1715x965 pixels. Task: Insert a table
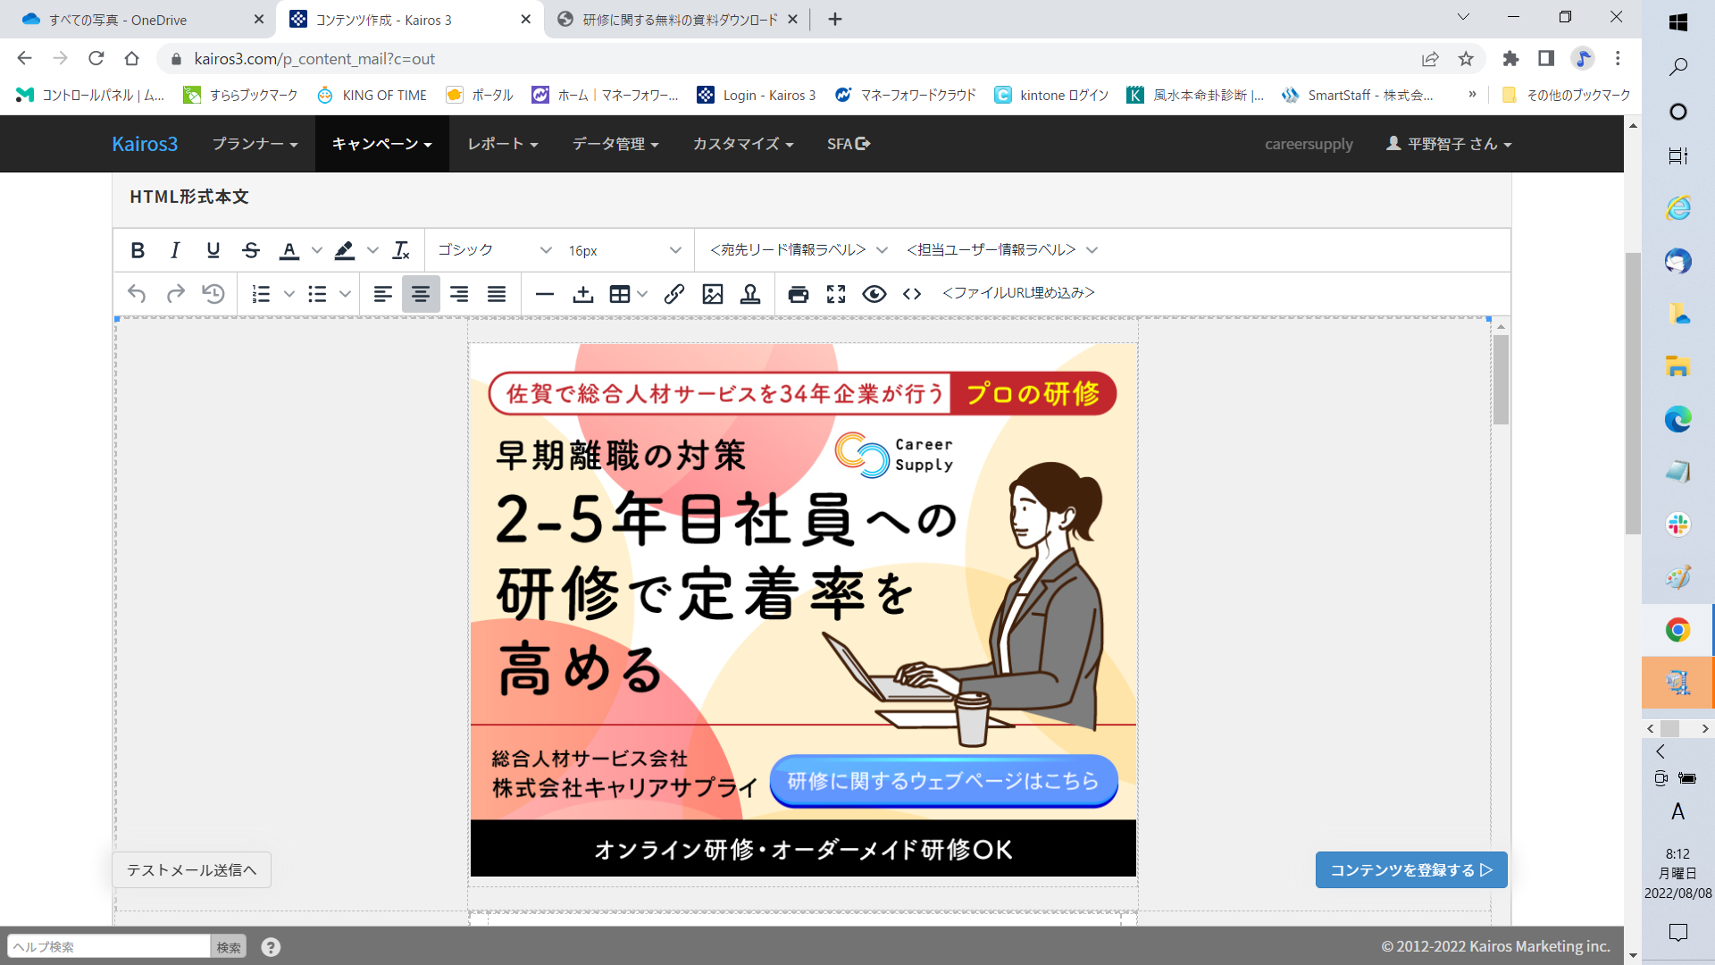pyautogui.click(x=620, y=294)
